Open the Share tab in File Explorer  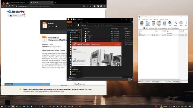coord(81,22)
